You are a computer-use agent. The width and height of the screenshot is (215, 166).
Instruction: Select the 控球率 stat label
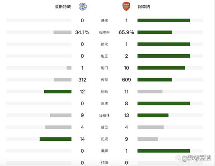click(x=104, y=32)
